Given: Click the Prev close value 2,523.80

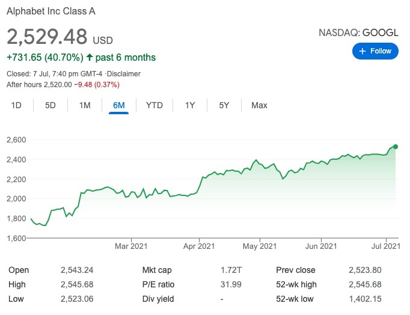Looking at the screenshot, I should point(365,270).
